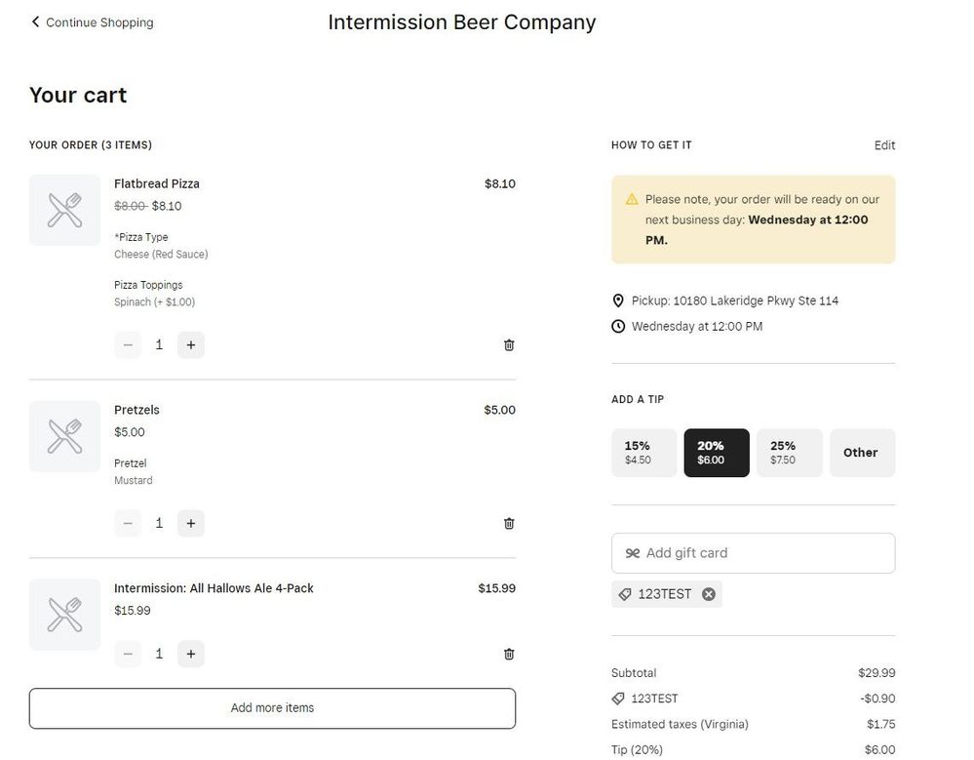Screen dimensions: 974x760
Task: Decrease Pretzels quantity by one
Action: click(x=128, y=524)
